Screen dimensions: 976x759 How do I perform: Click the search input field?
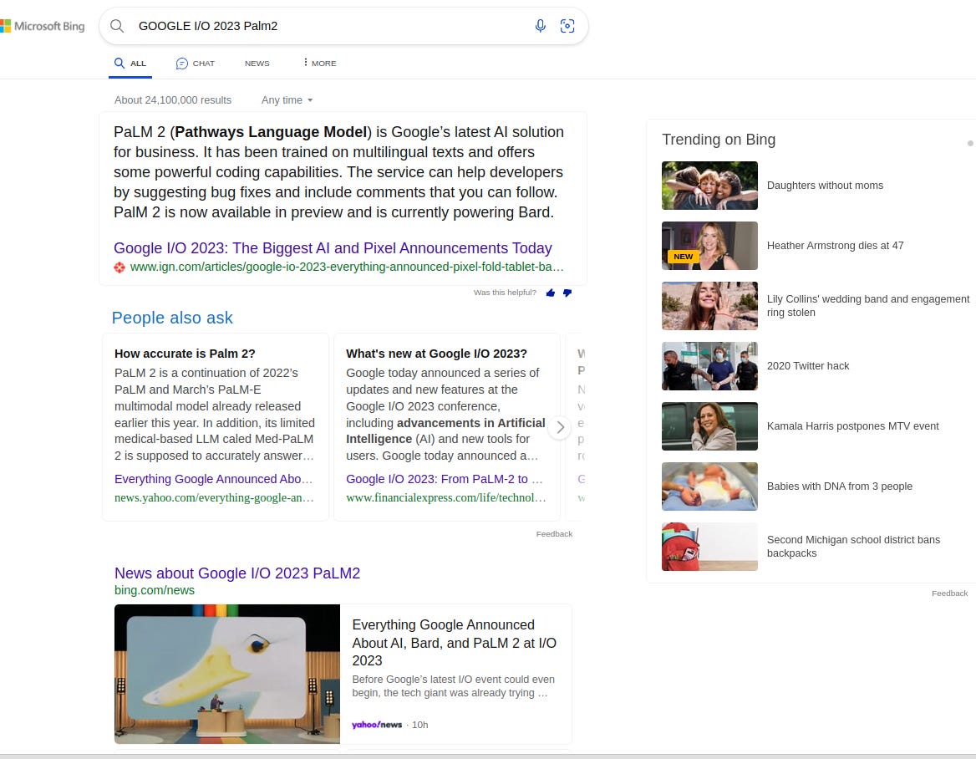330,26
